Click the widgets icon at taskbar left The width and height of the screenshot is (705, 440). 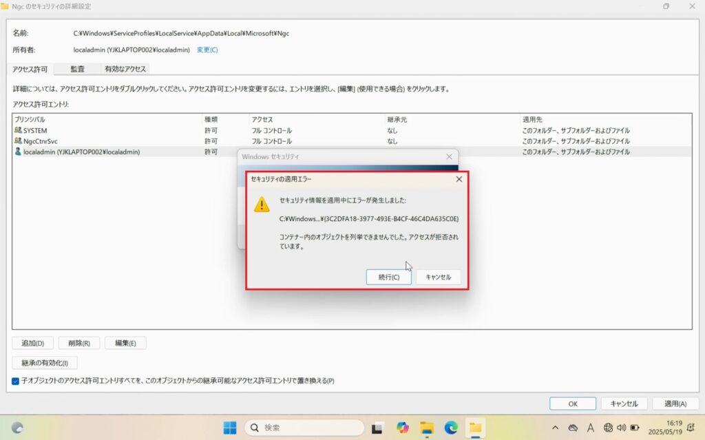[x=17, y=428]
